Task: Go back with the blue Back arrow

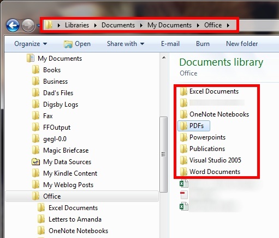Action: click(13, 26)
